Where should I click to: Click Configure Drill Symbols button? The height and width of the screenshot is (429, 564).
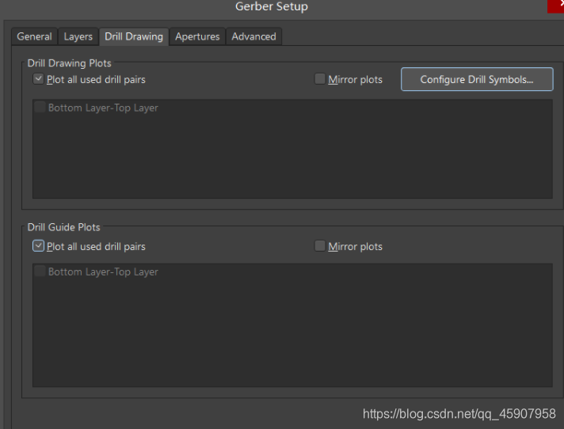coord(477,79)
